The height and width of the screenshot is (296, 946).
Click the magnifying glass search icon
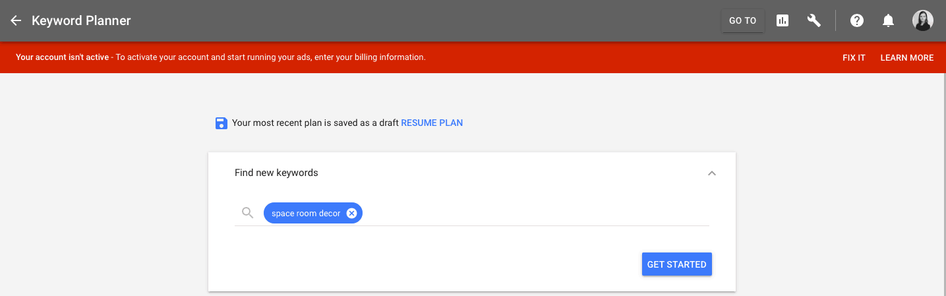(248, 213)
